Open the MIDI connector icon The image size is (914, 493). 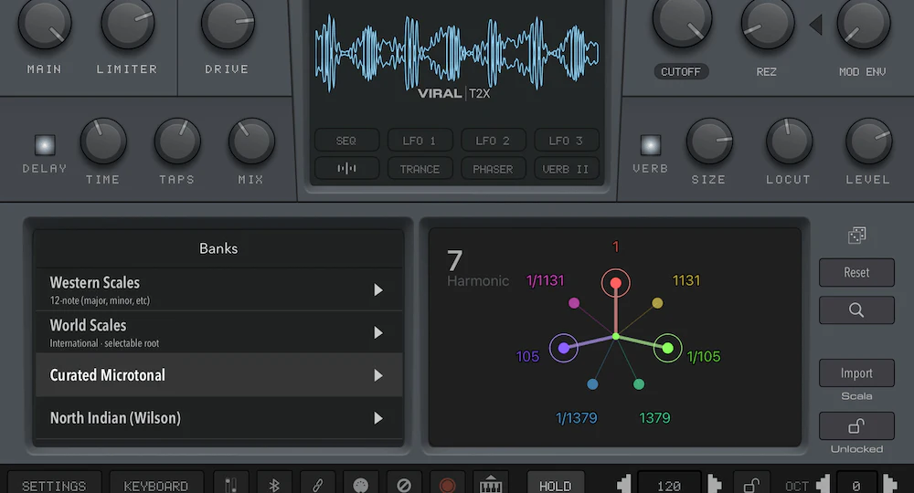coord(361,484)
